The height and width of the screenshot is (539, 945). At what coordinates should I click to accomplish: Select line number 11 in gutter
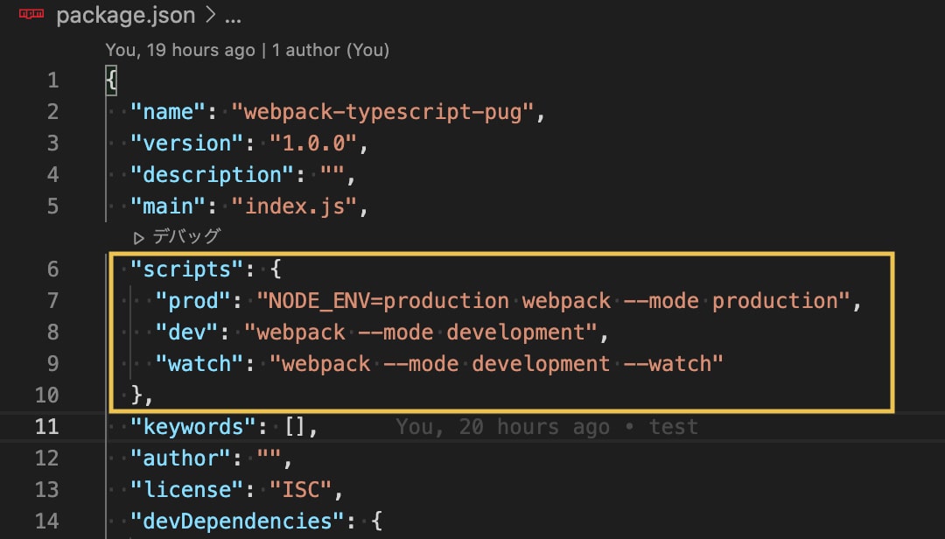(47, 427)
